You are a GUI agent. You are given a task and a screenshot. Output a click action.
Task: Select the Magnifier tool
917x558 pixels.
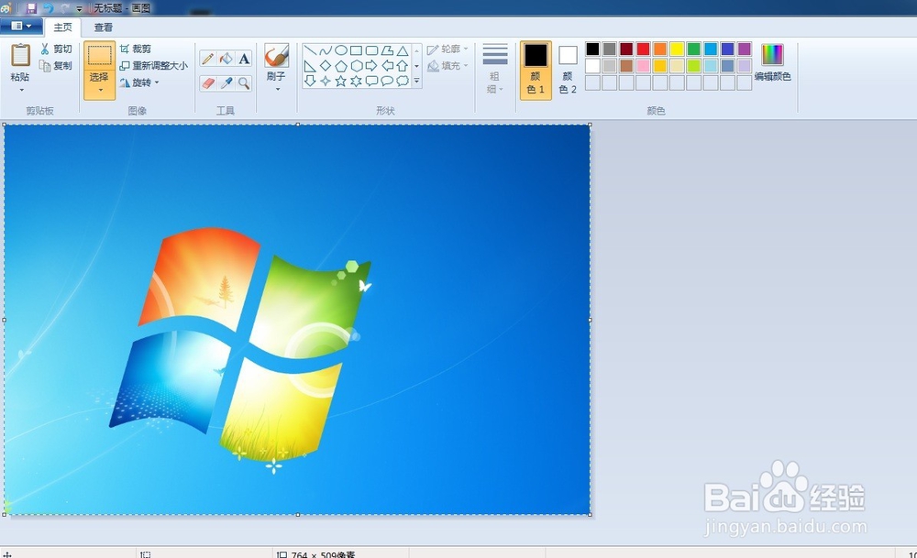[x=244, y=83]
